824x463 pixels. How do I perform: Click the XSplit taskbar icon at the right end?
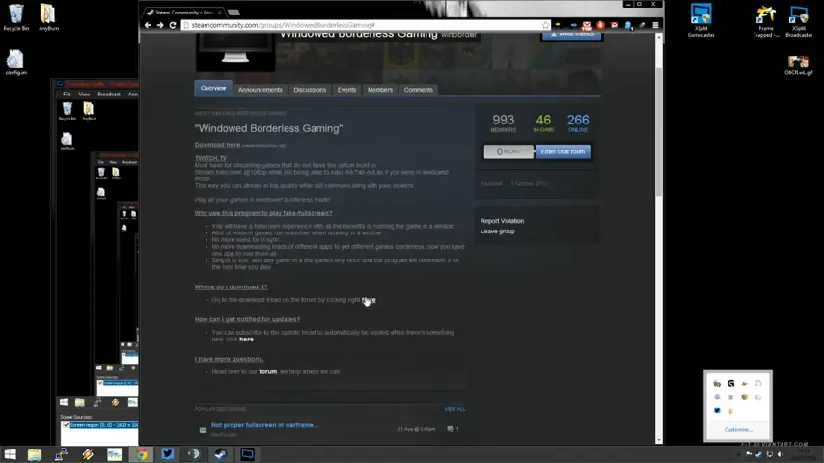click(248, 454)
